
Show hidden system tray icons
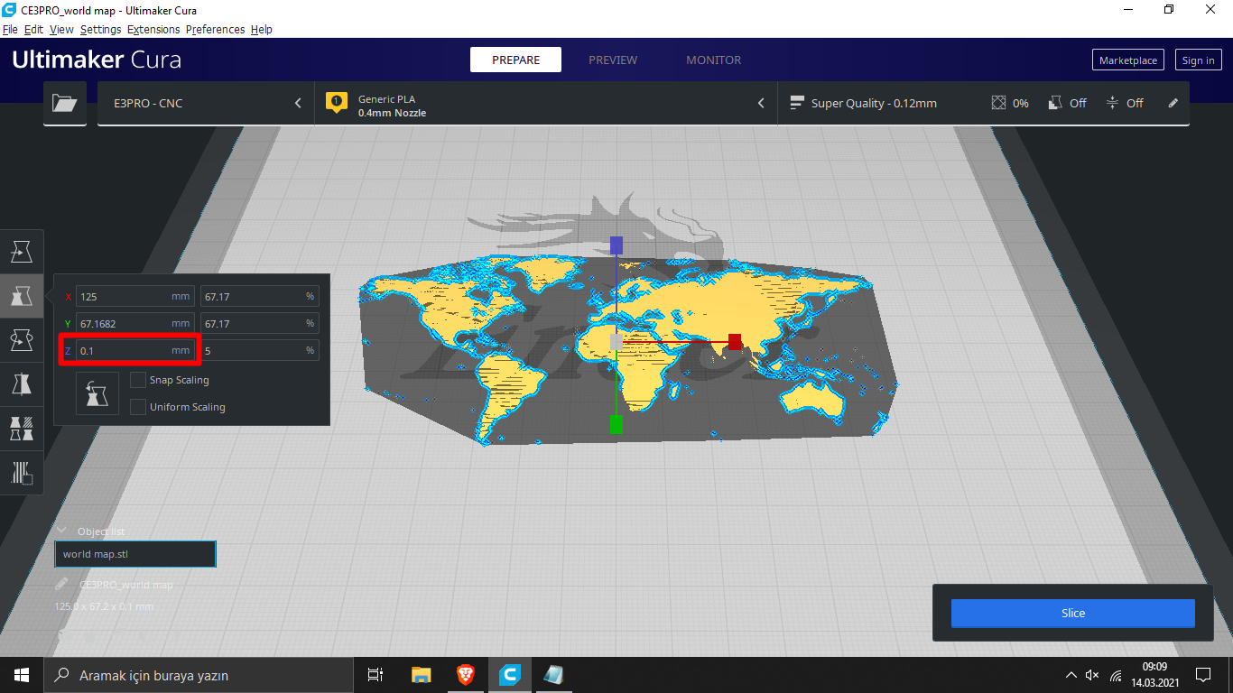click(x=1071, y=675)
